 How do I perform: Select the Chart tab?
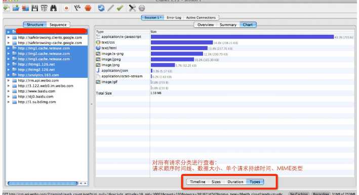coord(248,25)
